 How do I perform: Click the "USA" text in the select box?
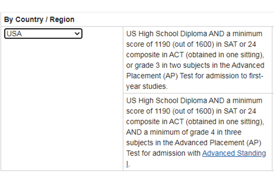(x=14, y=33)
